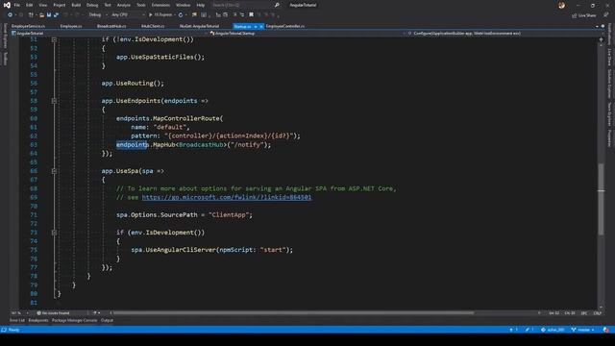Open the File menu
Screen dimensions: 615x346
tap(17, 5)
